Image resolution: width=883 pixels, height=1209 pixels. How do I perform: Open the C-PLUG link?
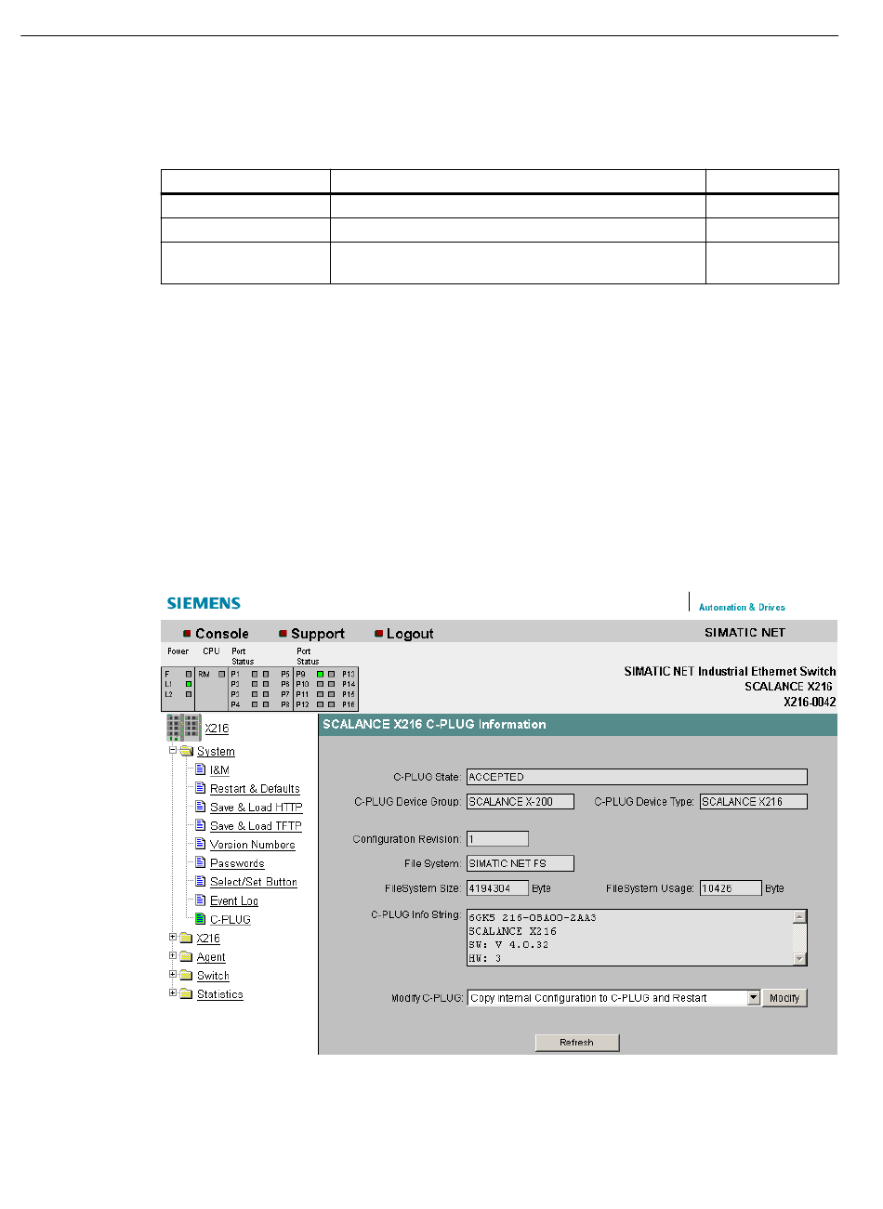pyautogui.click(x=231, y=920)
